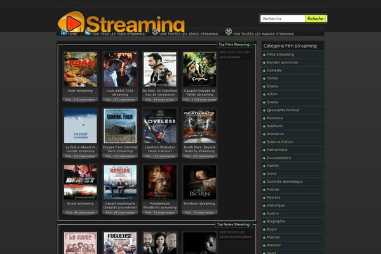Open the Pirmdzimtais movie poster
Screen dimensions: 381x254
(x=160, y=182)
